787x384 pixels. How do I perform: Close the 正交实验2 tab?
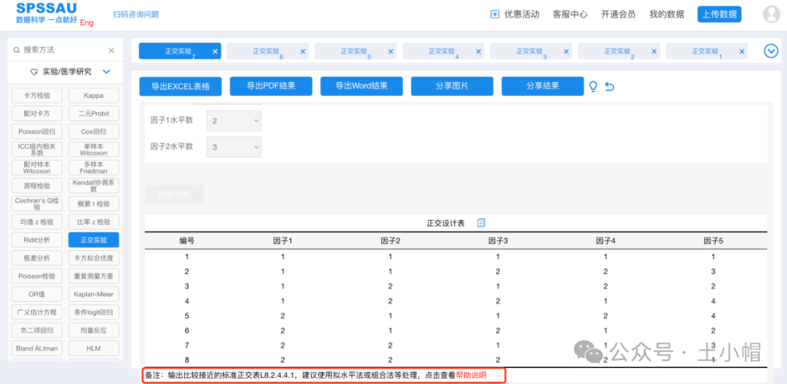tap(654, 52)
